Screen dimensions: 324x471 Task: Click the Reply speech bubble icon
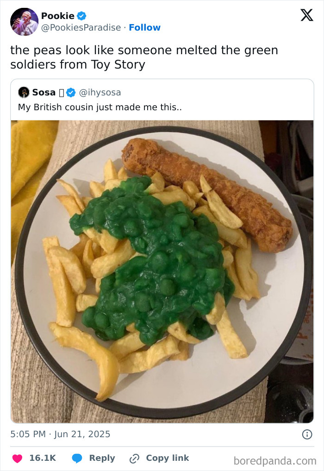point(78,458)
